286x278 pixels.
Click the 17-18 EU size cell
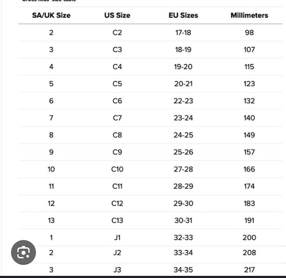coord(183,33)
